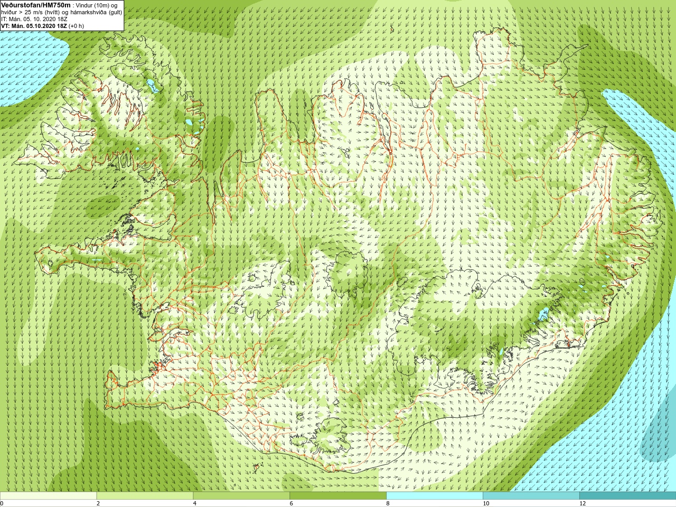The width and height of the screenshot is (676, 507).
Task: Click the Veðurstofan/HM750m title text
Action: 35,5
